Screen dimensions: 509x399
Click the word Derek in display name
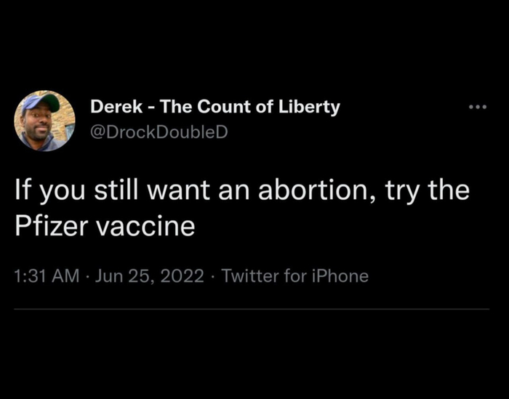coord(116,106)
